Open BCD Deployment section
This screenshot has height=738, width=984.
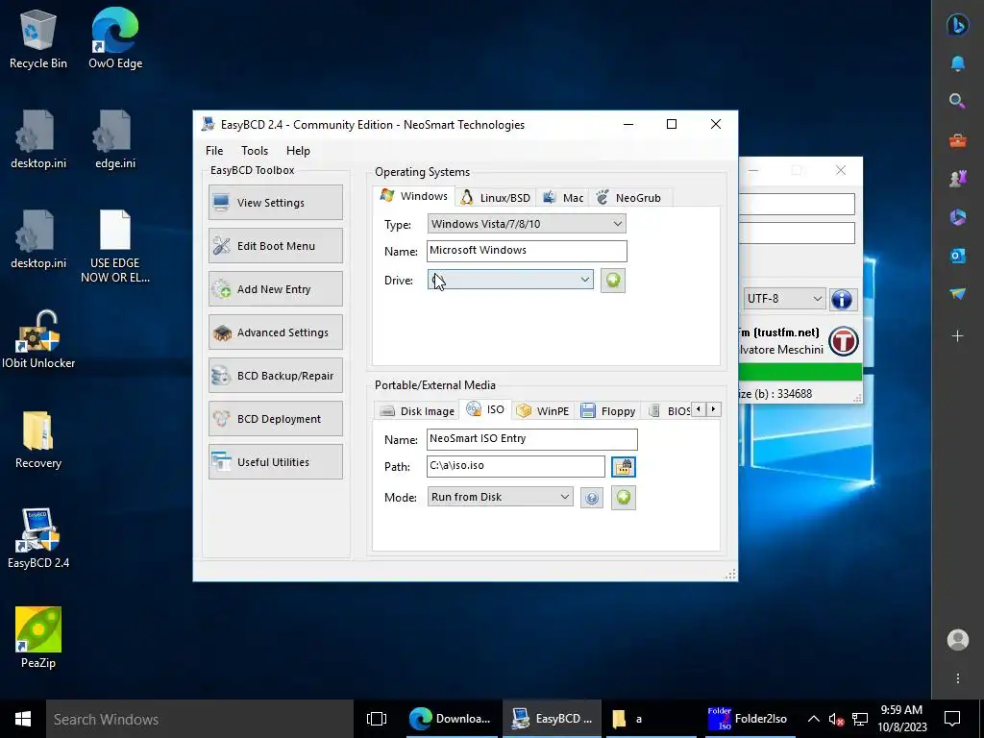tap(276, 419)
